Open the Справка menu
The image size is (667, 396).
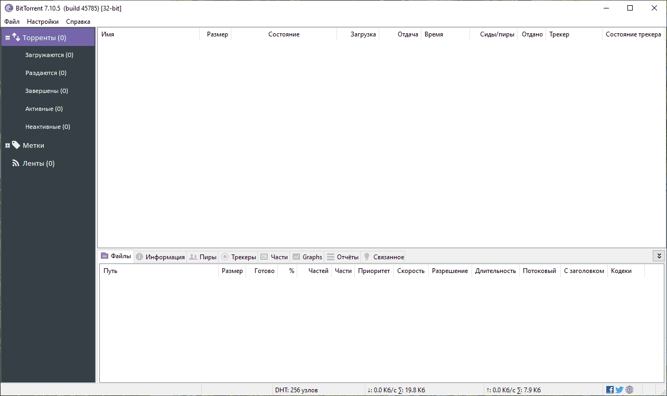click(78, 22)
